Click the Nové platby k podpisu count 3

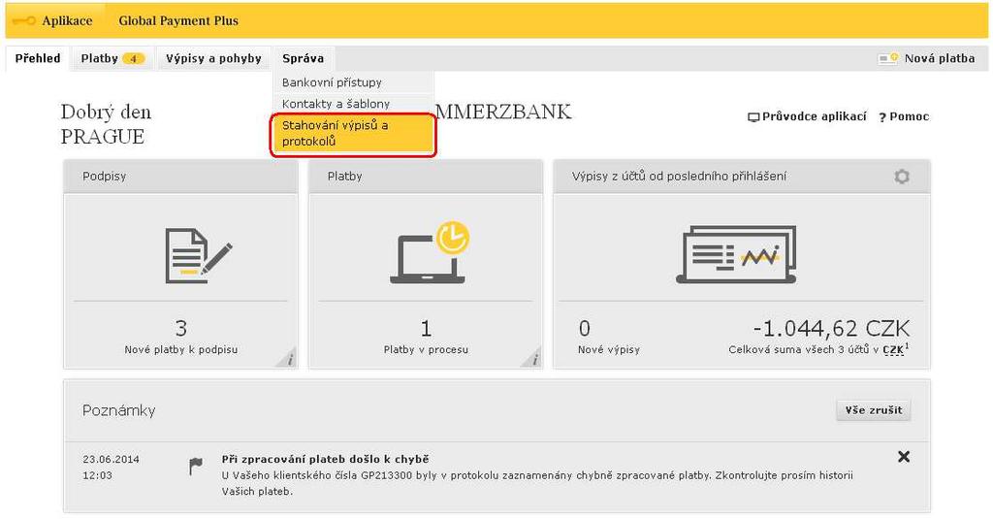coord(181,328)
